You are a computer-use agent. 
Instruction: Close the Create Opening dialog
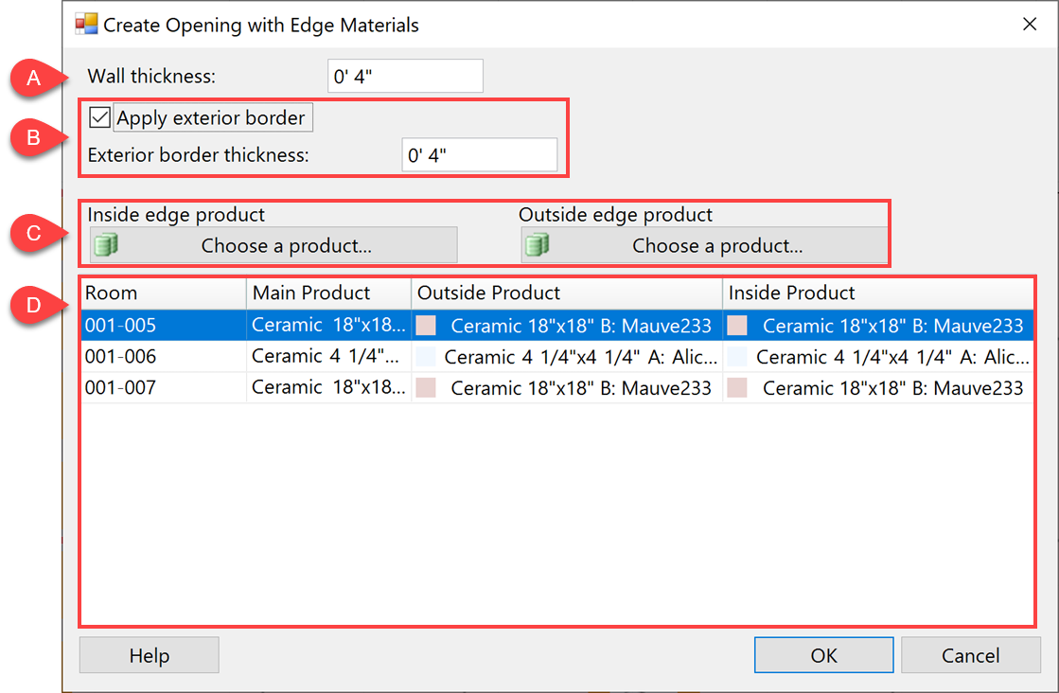(x=1030, y=25)
